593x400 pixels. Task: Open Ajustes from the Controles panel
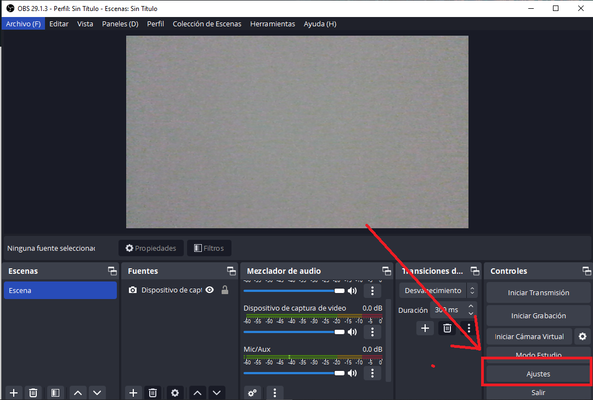point(538,374)
